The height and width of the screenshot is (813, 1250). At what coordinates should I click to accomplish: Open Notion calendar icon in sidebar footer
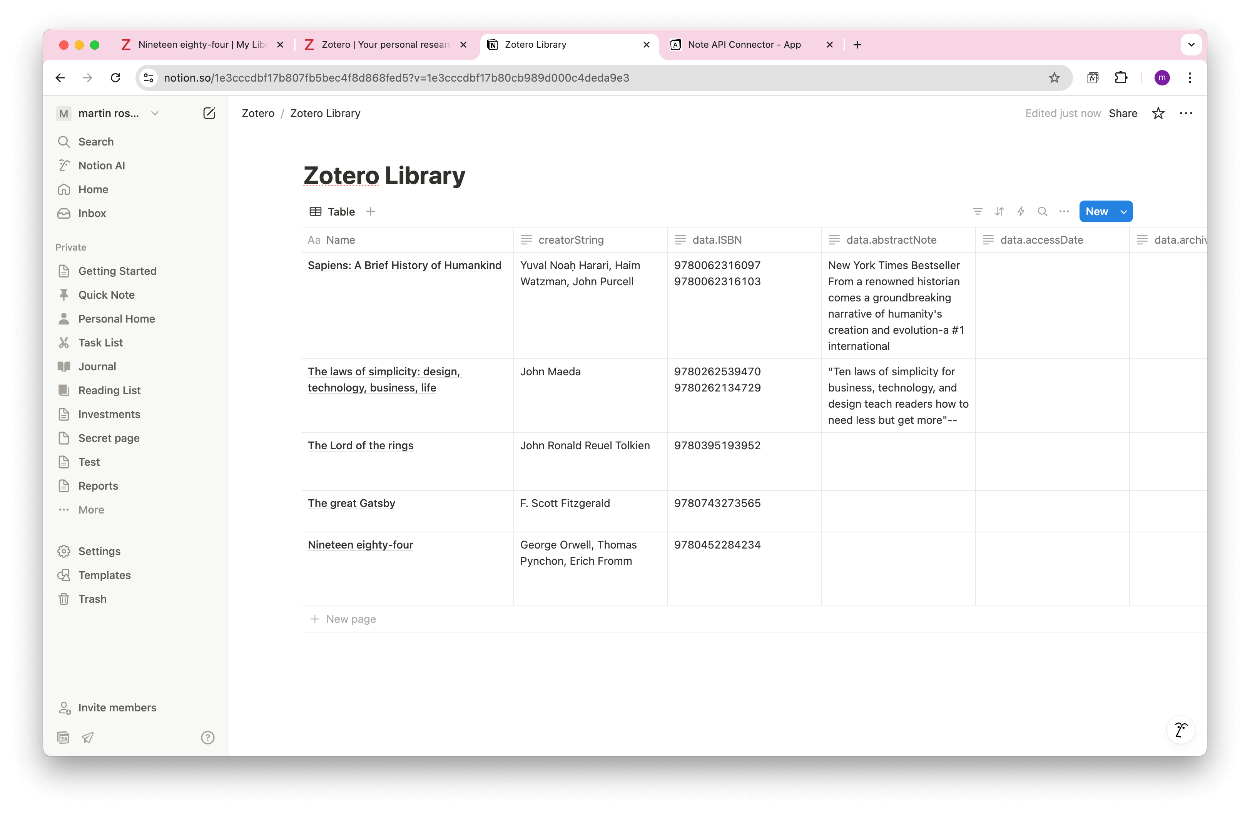tap(63, 738)
